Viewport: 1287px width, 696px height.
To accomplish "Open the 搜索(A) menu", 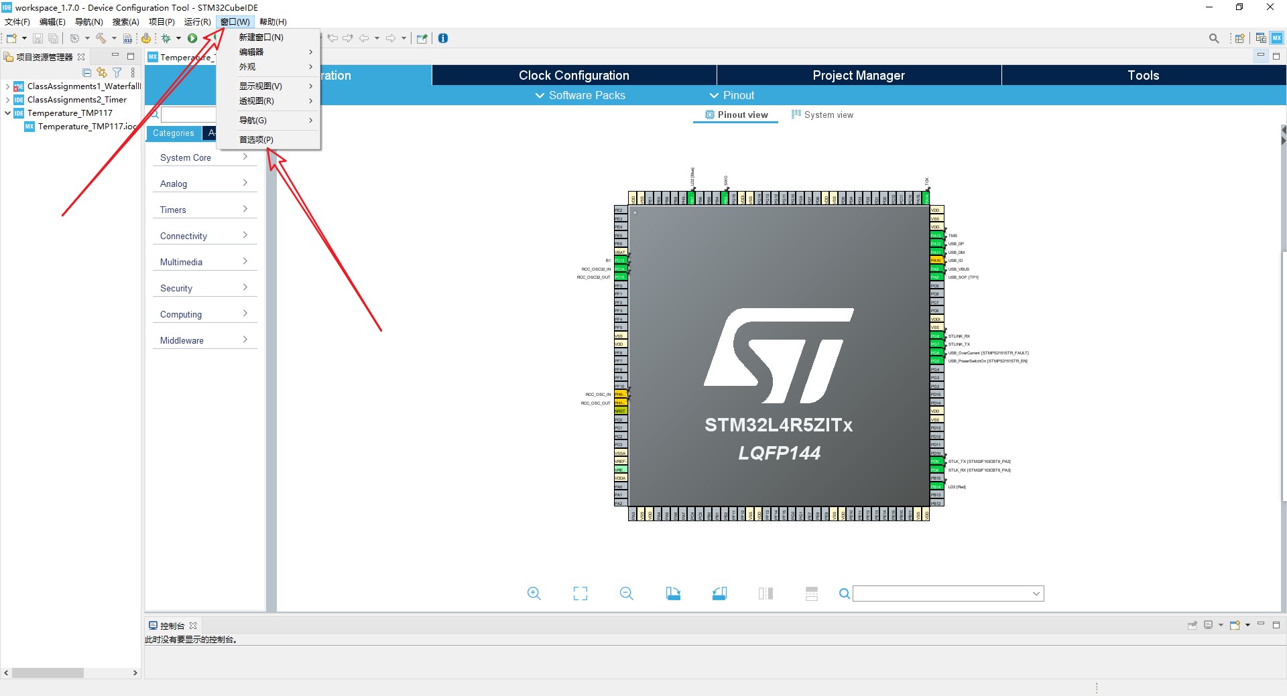I will (x=125, y=22).
